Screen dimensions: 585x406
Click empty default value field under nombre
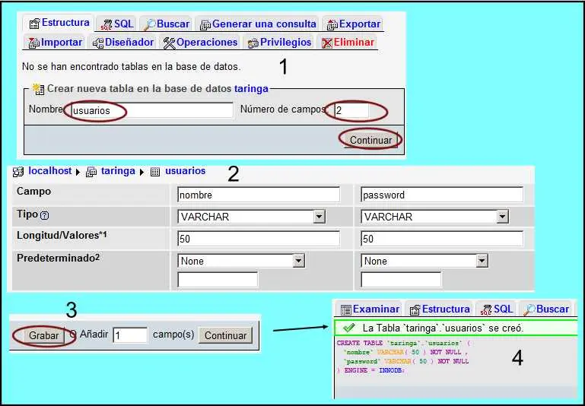[x=218, y=280]
